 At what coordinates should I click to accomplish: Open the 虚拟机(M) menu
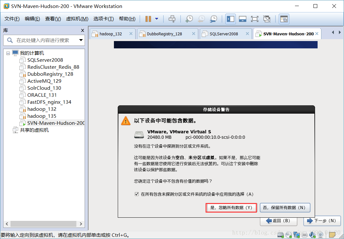point(77,19)
